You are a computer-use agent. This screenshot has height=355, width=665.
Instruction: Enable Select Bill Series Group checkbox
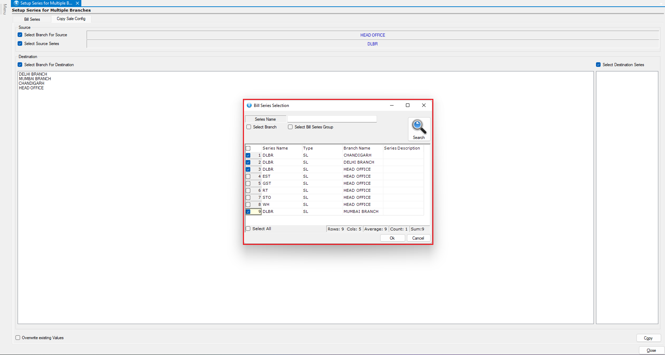(x=290, y=127)
